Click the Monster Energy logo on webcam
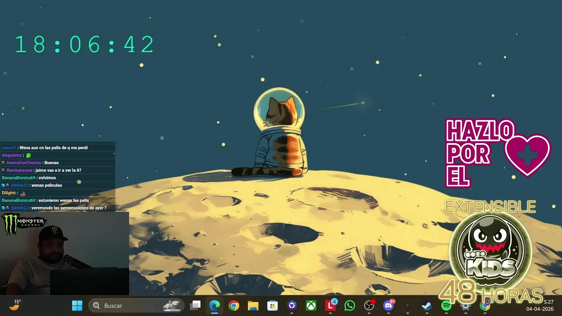 coord(24,224)
